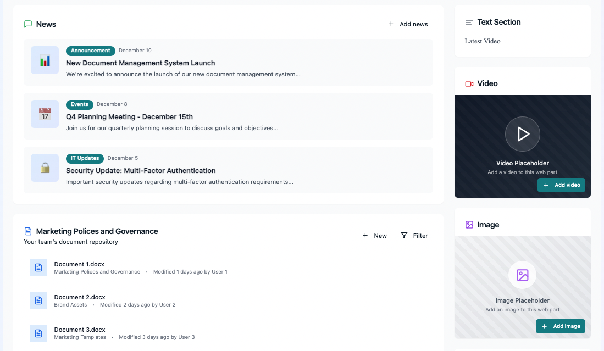This screenshot has height=351, width=604.
Task: Click the Image Placeholder thumbnail area
Action: [522, 275]
